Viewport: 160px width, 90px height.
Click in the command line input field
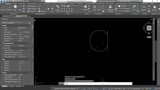98,83
